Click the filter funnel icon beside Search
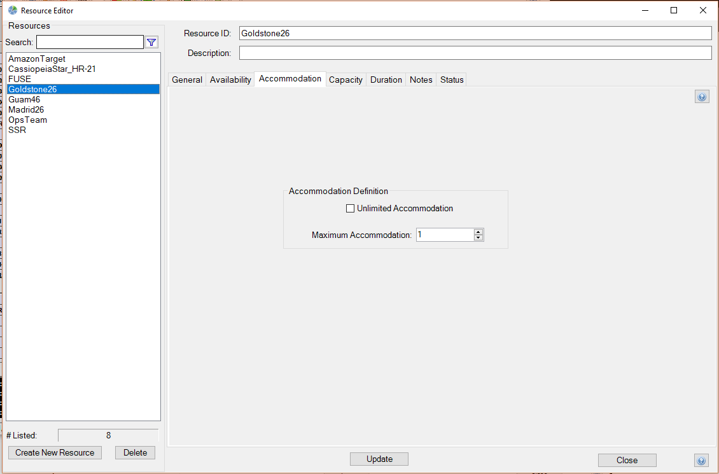Screen dimensions: 719x474 click(x=151, y=43)
